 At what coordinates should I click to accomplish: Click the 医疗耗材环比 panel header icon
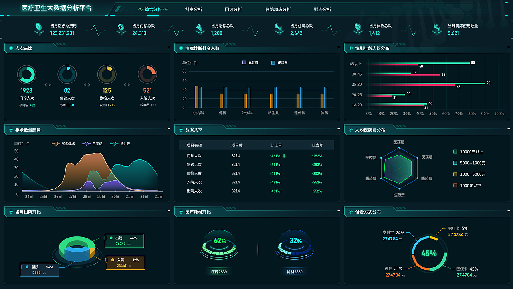point(180,212)
